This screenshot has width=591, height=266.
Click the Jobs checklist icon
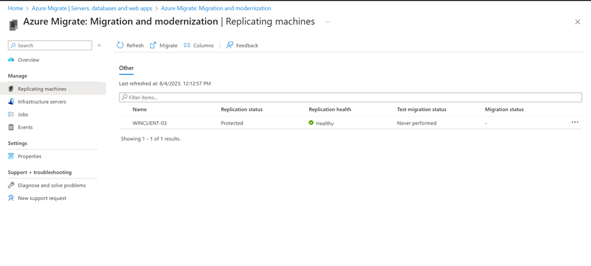click(x=12, y=115)
